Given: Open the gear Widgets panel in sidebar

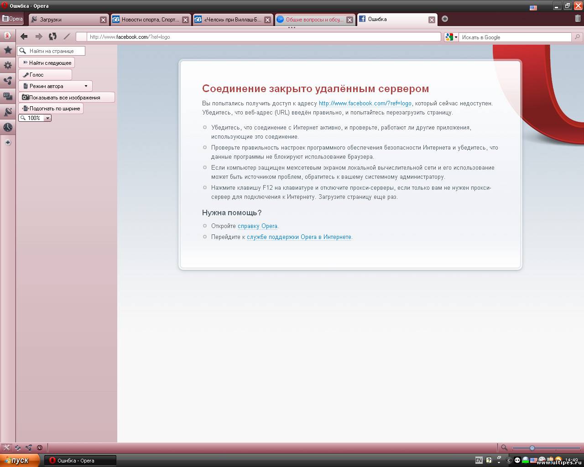Looking at the screenshot, I should tap(8, 65).
